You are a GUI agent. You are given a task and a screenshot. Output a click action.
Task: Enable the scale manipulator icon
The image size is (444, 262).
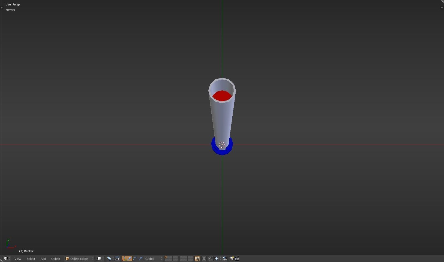point(141,258)
